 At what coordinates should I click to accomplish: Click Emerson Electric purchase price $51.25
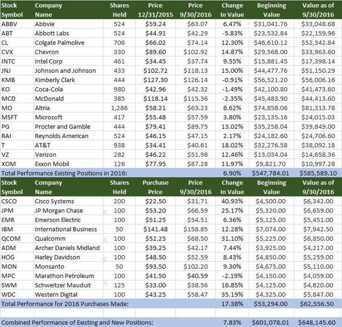[x=156, y=220]
